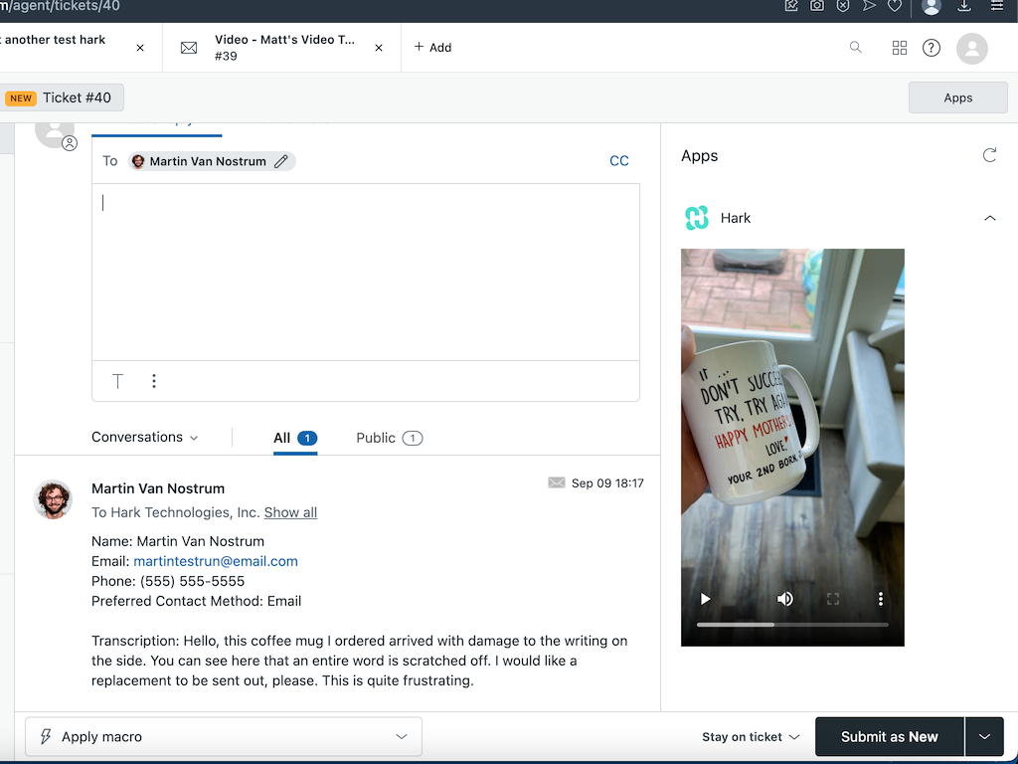Open the Apply macro dropdown
Viewport: 1018px width, 764px height.
223,736
